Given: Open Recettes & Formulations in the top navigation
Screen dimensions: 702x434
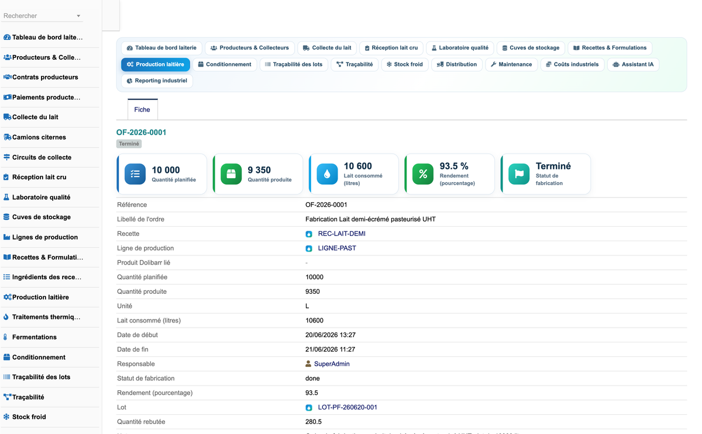Looking at the screenshot, I should coord(610,48).
